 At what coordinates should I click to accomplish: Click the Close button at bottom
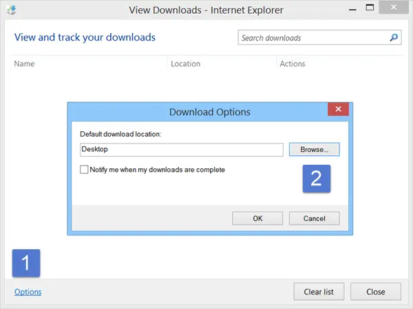pos(376,292)
